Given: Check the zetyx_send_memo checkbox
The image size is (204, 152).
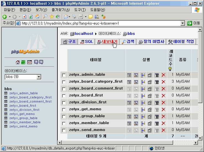Looking at the screenshot, I should coord(64,130).
